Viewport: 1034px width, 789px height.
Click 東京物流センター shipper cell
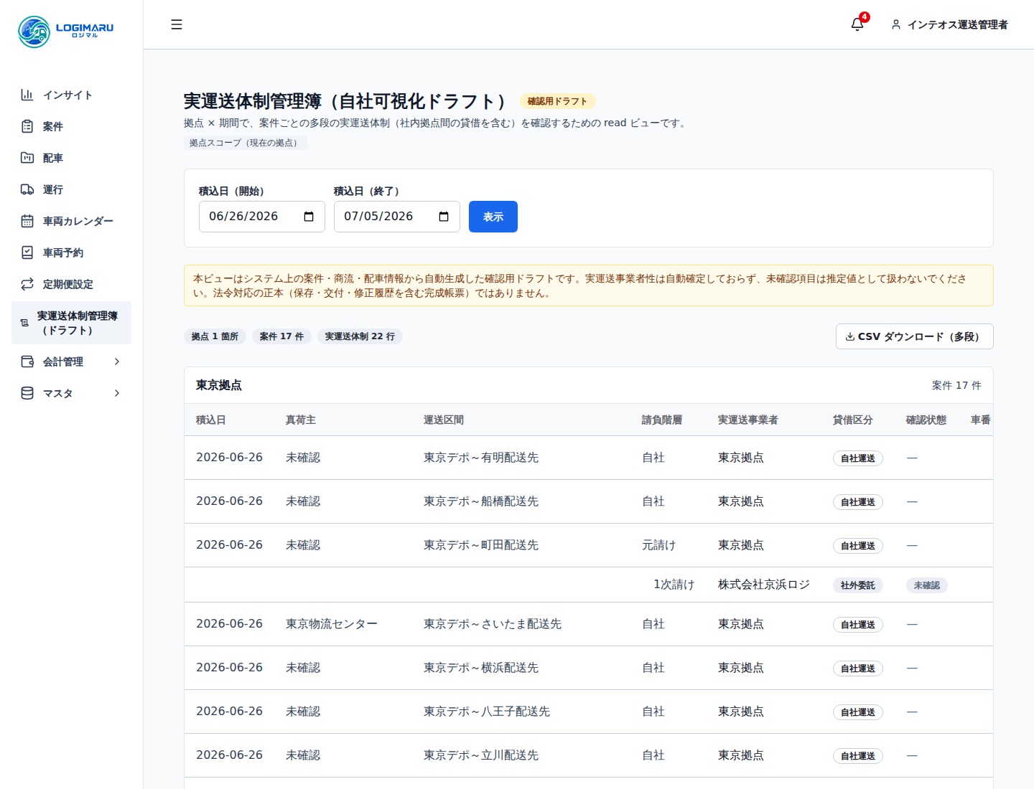pyautogui.click(x=332, y=624)
